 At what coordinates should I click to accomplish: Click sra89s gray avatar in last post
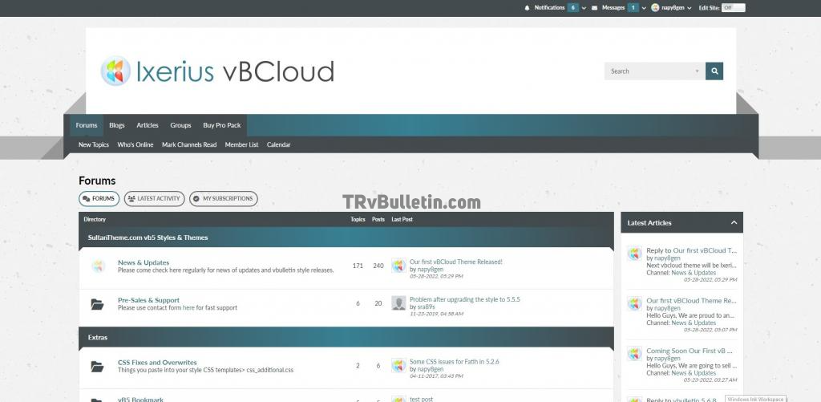pyautogui.click(x=398, y=303)
